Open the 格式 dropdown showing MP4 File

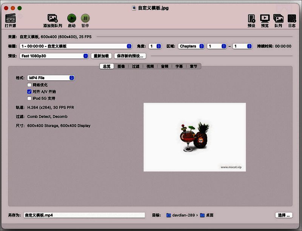pyautogui.click(x=51, y=78)
